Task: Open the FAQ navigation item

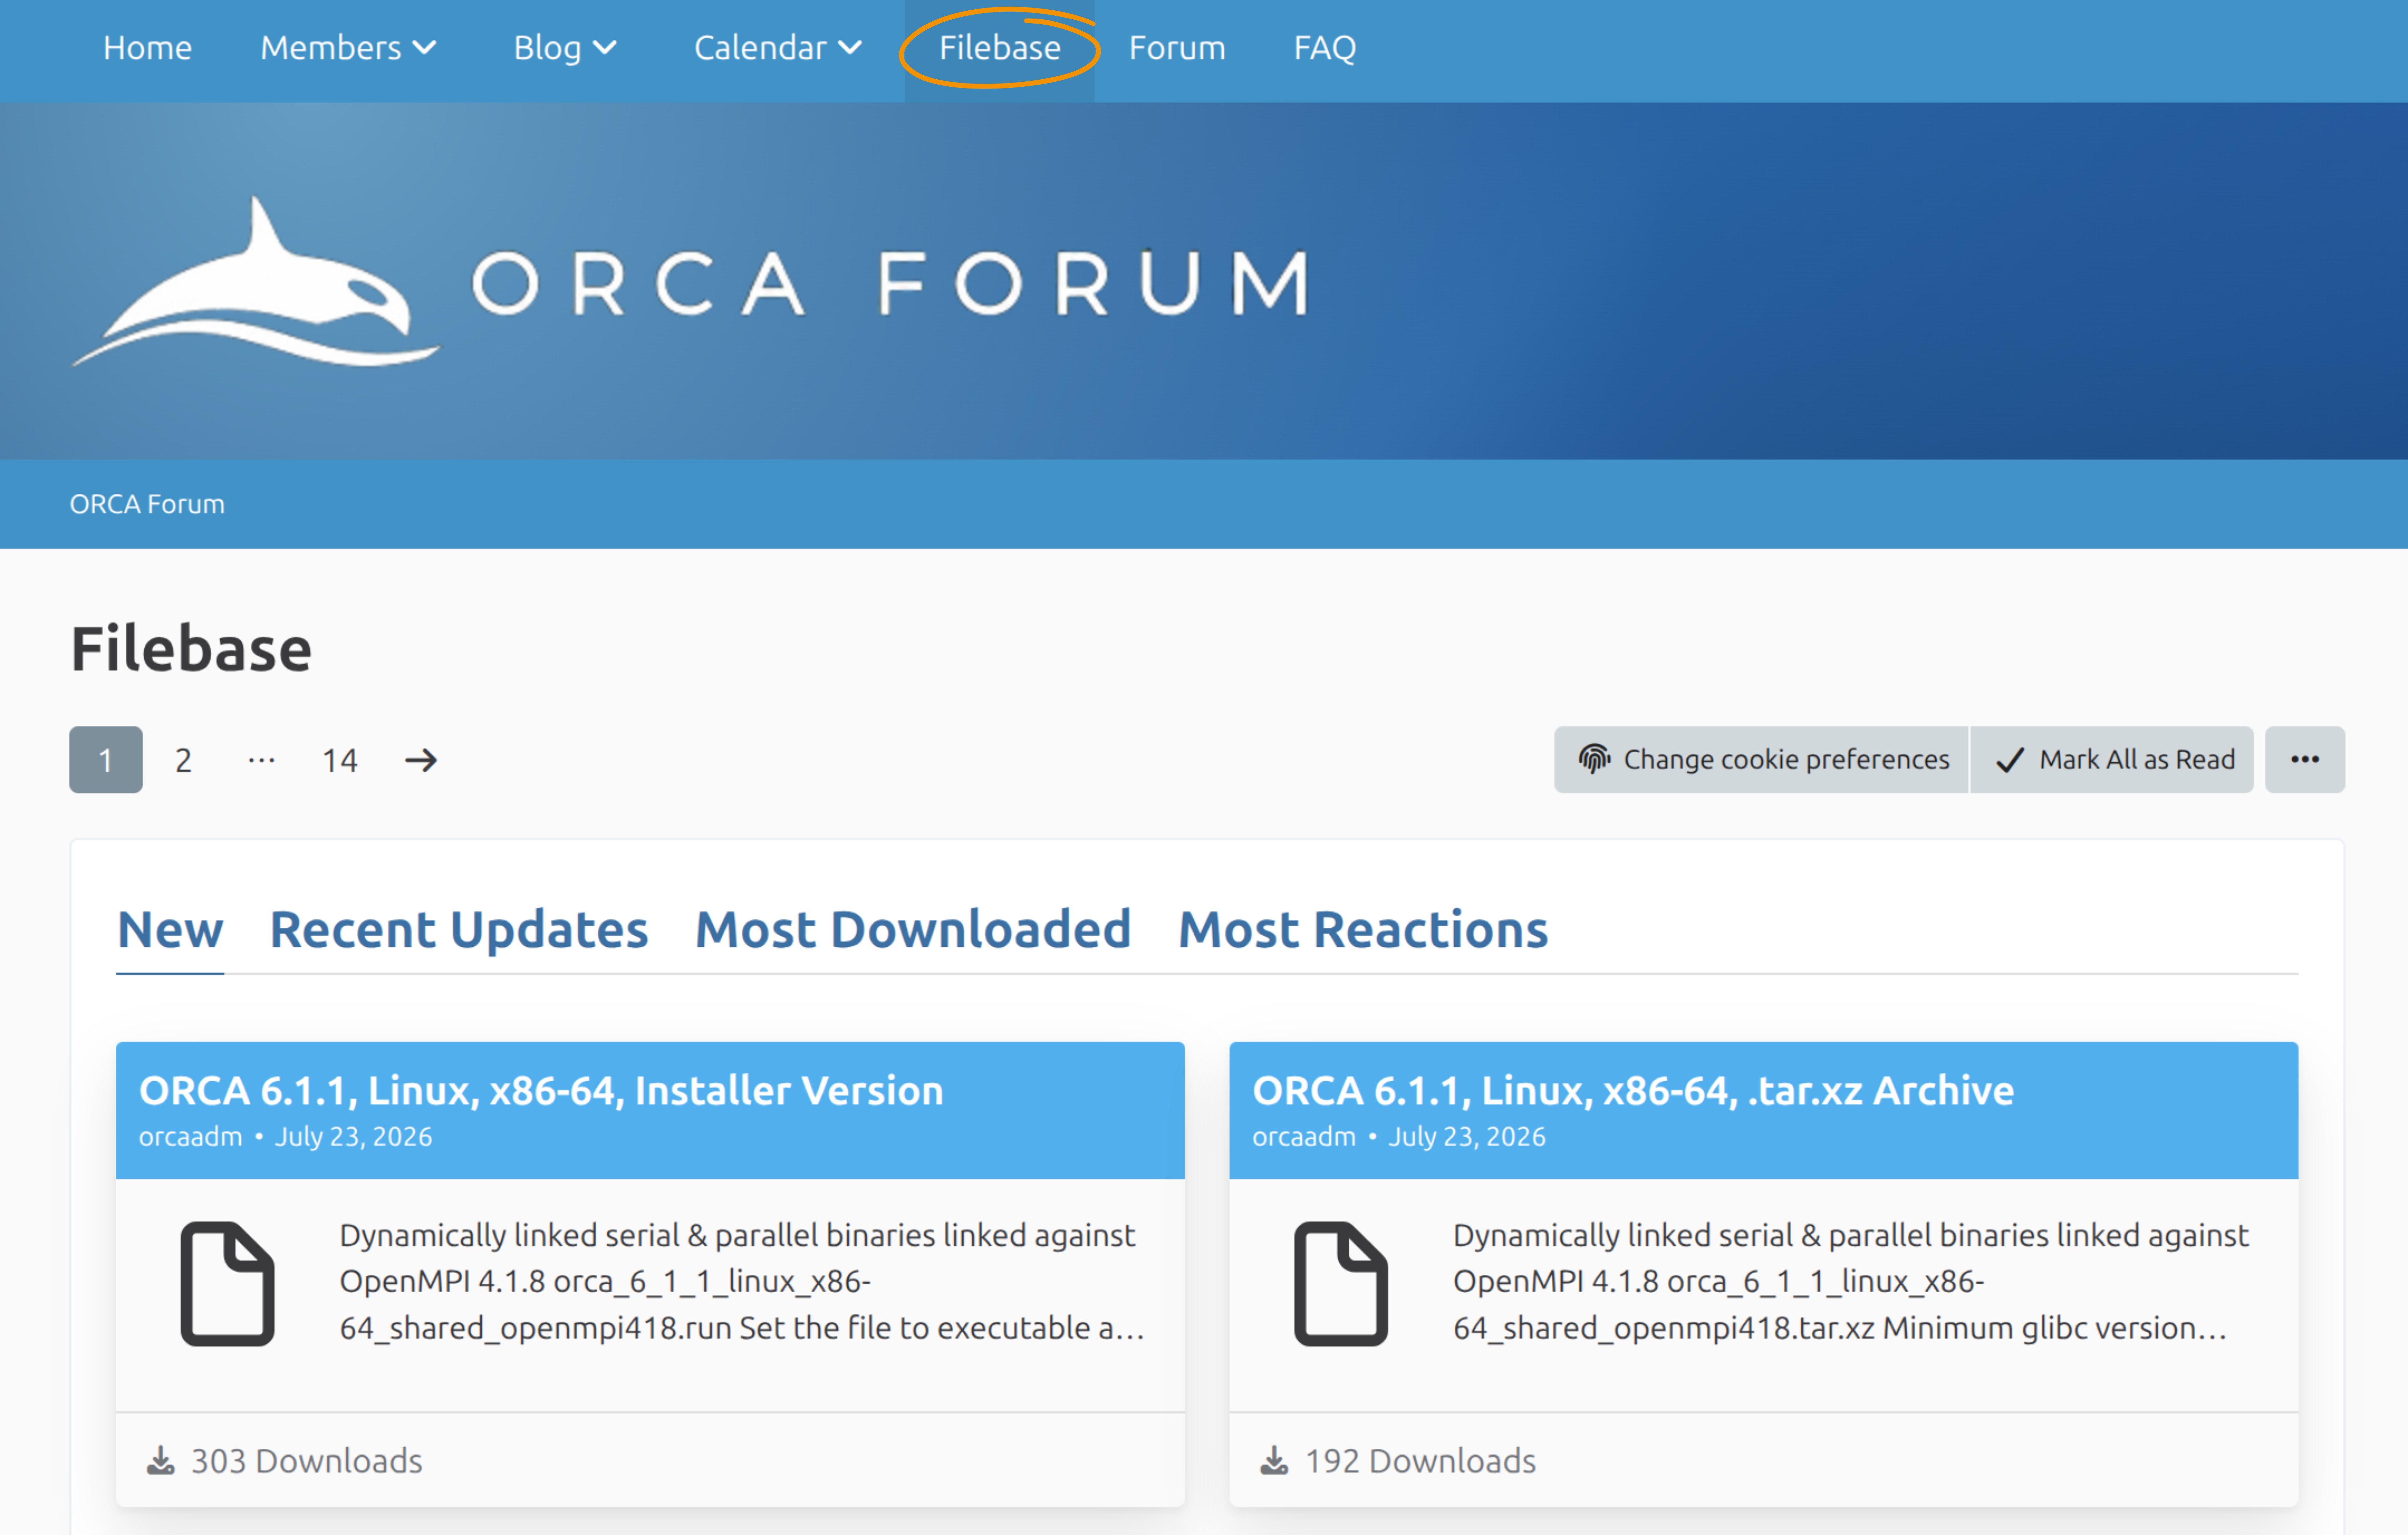Action: pyautogui.click(x=1325, y=47)
